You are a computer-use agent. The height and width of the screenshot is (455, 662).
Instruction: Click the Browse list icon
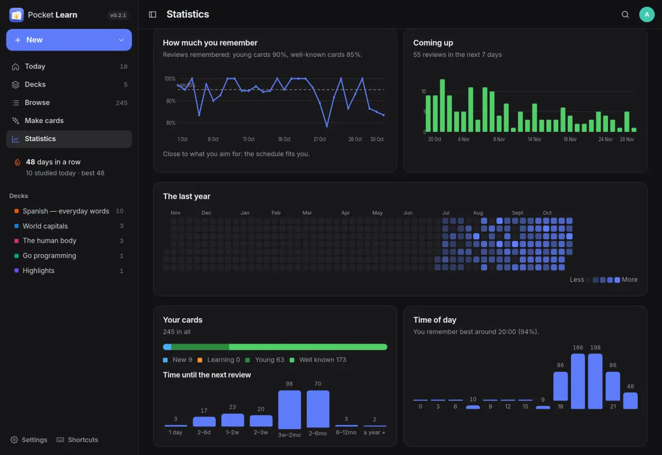point(15,103)
